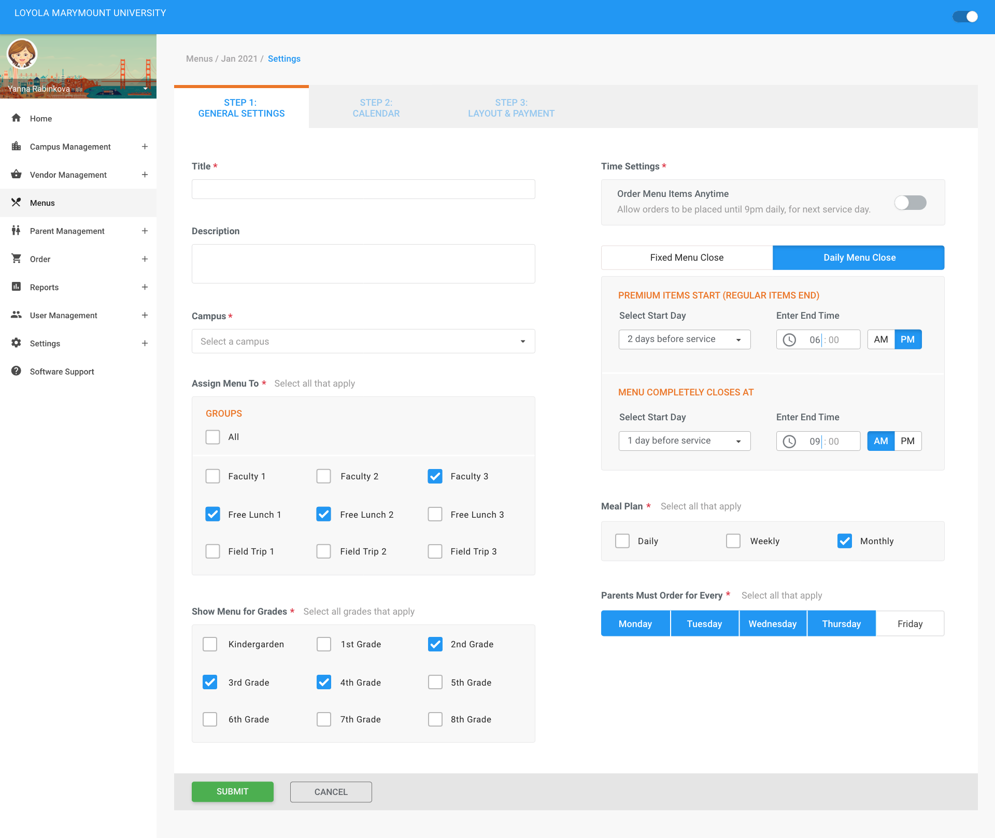Click the Menus fork and knife icon

tap(16, 203)
